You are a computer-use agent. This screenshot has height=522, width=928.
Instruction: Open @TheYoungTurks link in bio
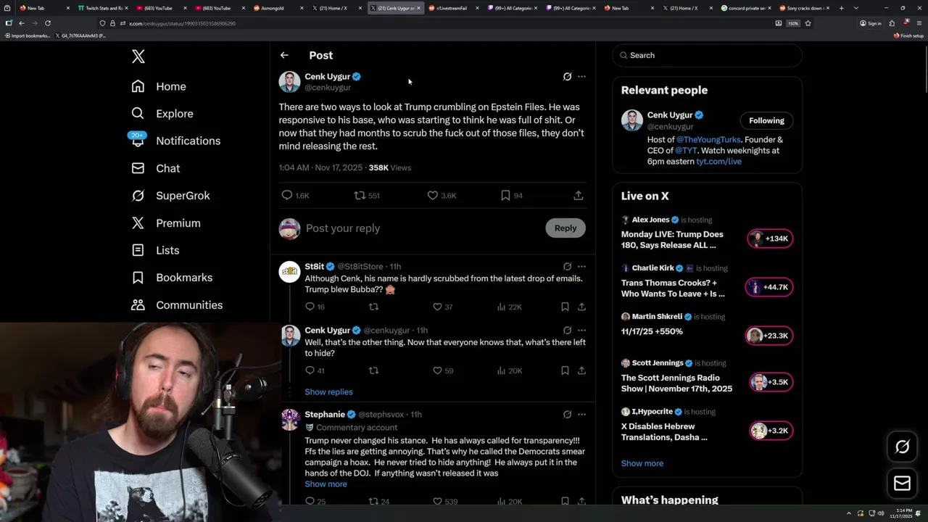tap(709, 139)
